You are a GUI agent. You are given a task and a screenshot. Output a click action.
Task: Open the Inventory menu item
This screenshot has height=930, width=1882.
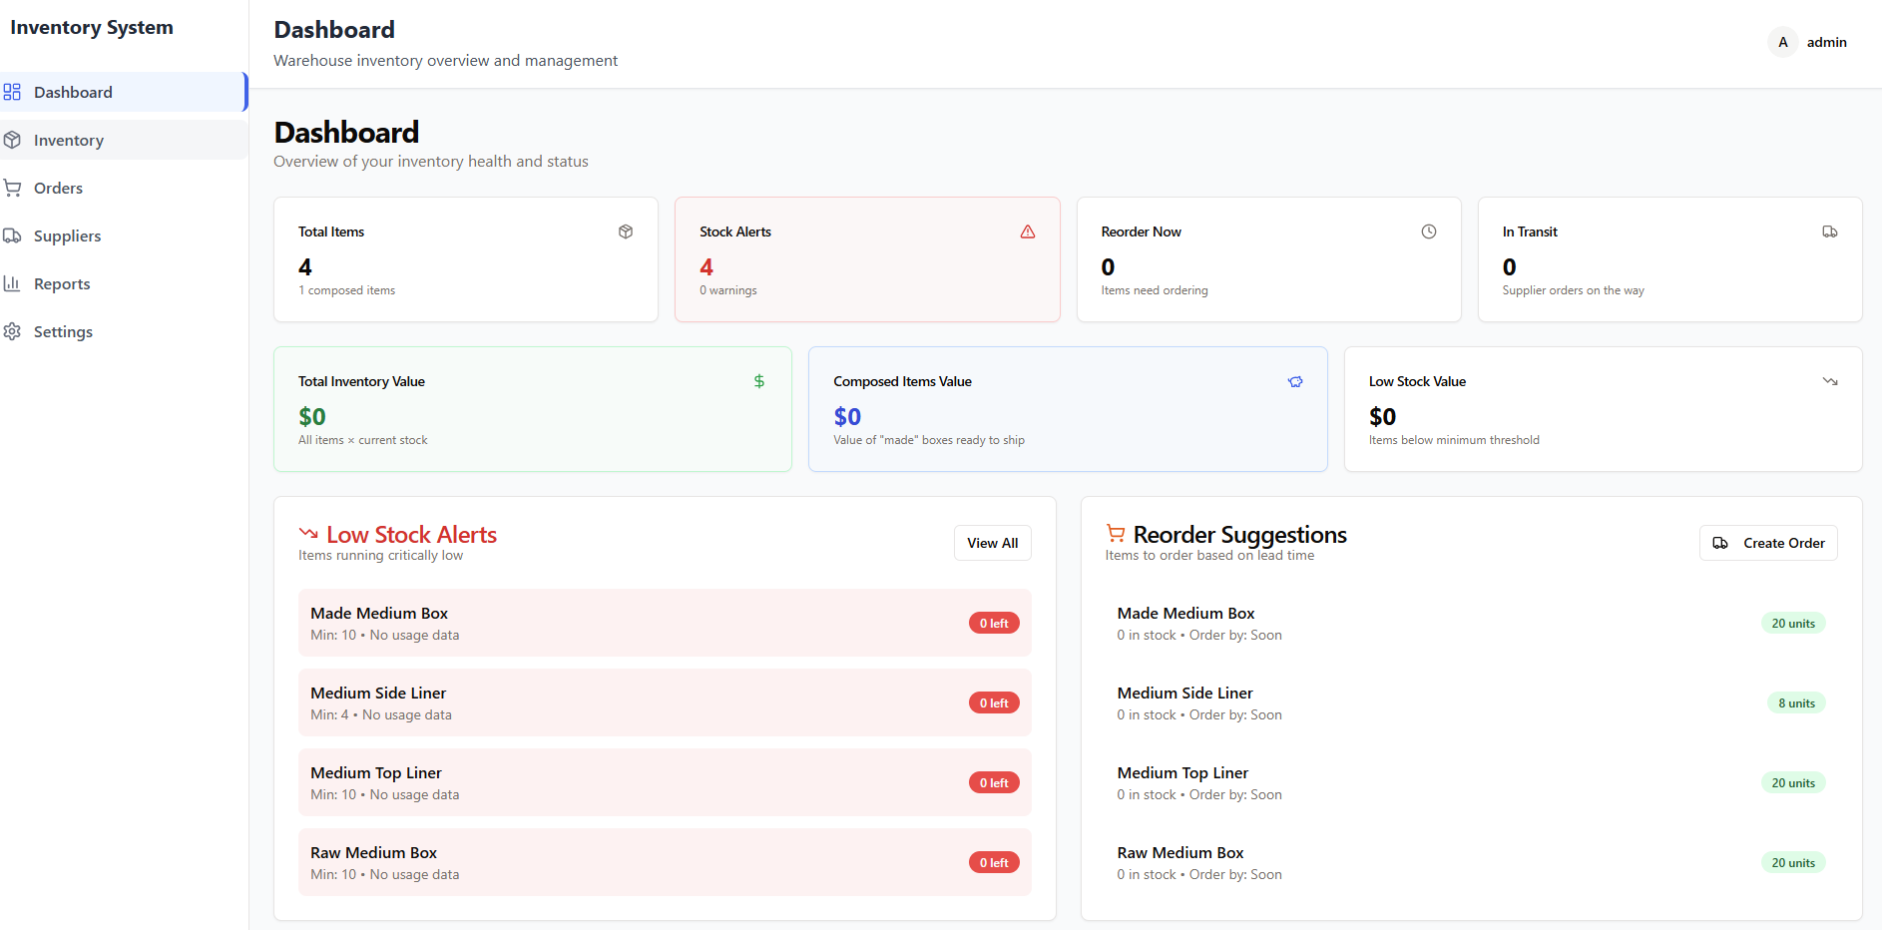pyautogui.click(x=69, y=140)
